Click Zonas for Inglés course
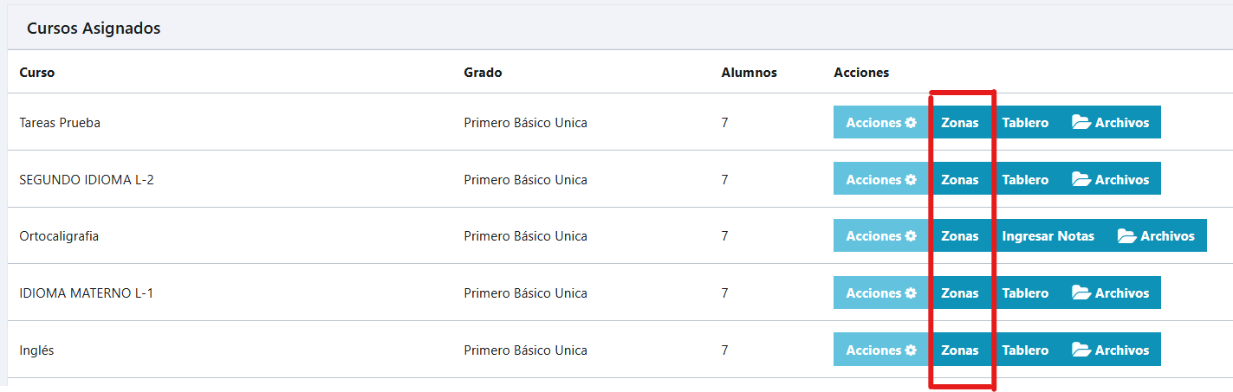 [x=960, y=350]
